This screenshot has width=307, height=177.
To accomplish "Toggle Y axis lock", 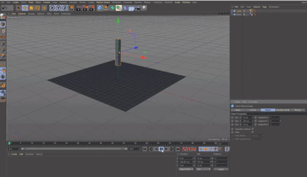I will point(59,8).
